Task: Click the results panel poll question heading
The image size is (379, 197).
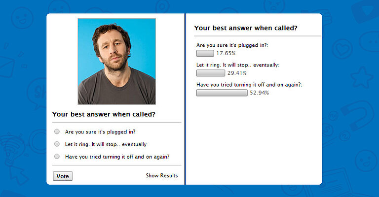Action: [246, 28]
